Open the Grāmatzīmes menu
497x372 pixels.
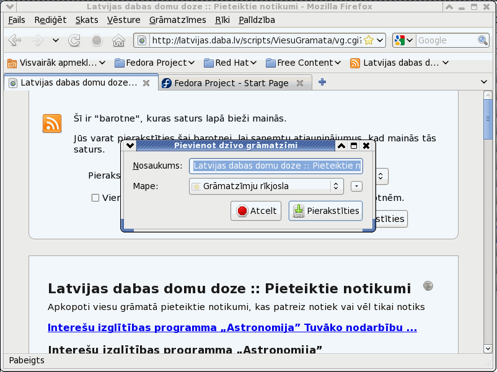(177, 20)
